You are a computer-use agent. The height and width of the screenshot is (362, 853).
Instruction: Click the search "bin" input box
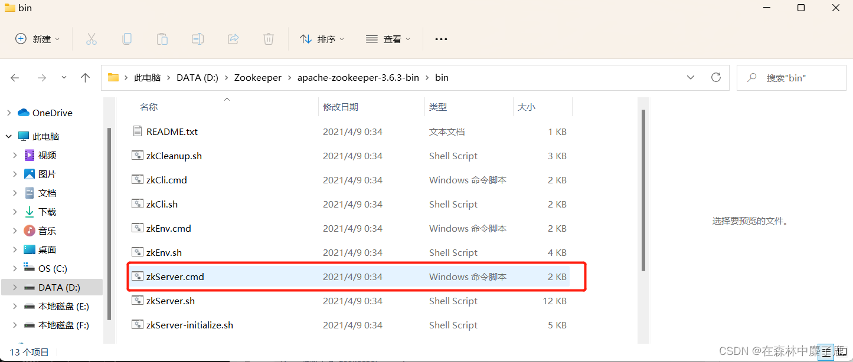[x=792, y=77]
